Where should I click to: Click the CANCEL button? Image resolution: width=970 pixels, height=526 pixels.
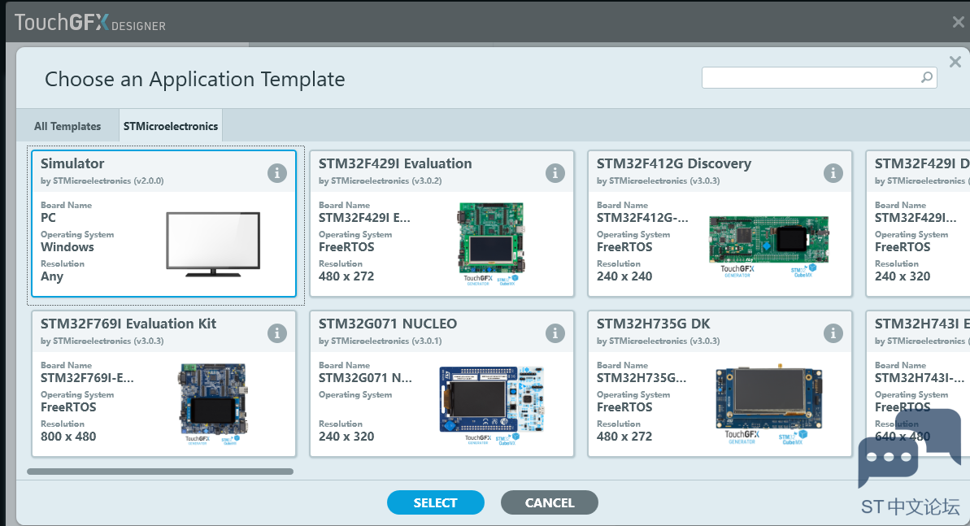point(550,502)
